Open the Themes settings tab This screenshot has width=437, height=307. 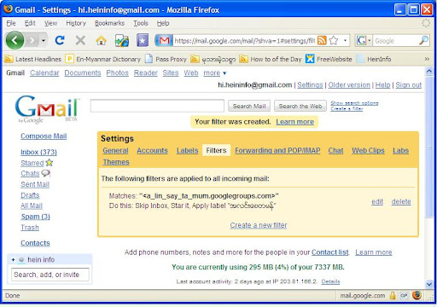point(116,162)
